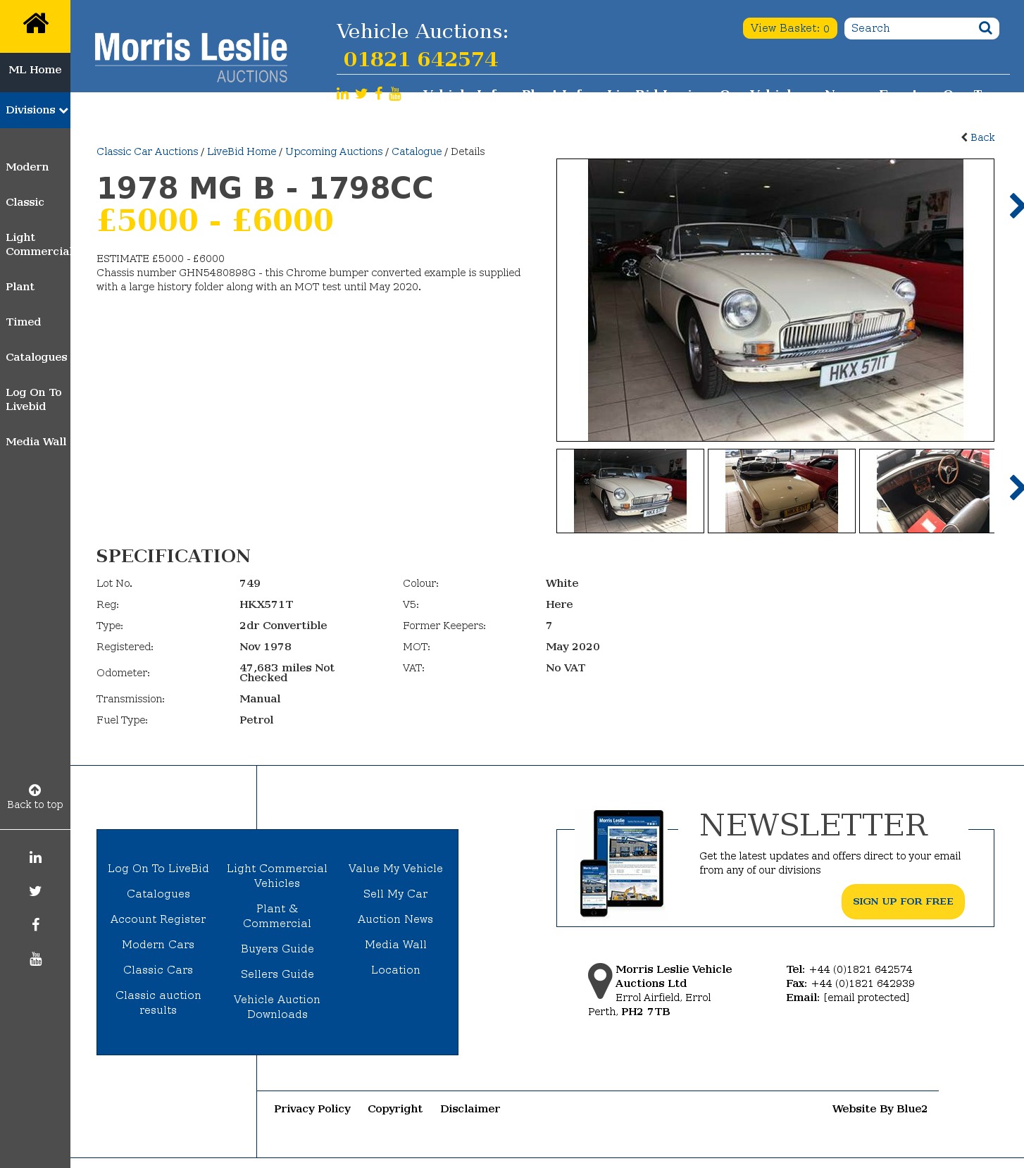The image size is (1024, 1168).
Task: Open footer Media Wall link
Action: click(396, 945)
